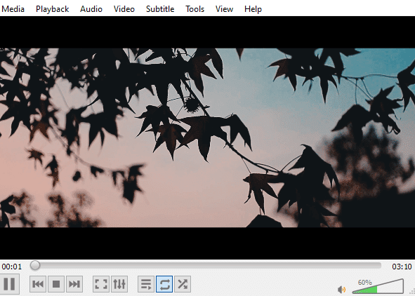Open the Tools menu
Image resolution: width=415 pixels, height=296 pixels.
pyautogui.click(x=195, y=9)
